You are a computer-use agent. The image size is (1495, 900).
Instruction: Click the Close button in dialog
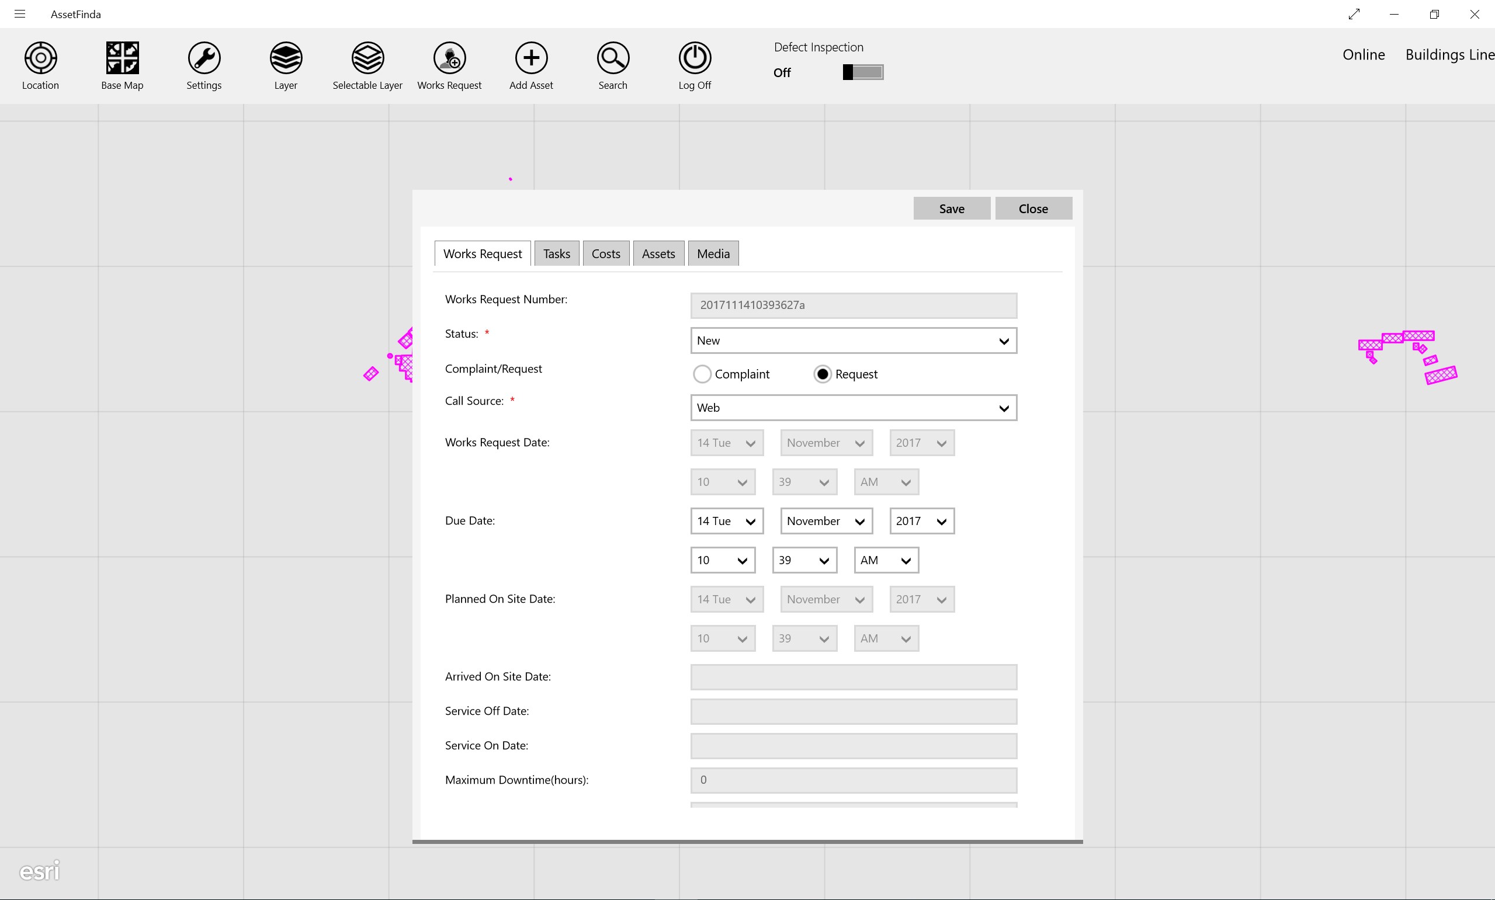1033,209
